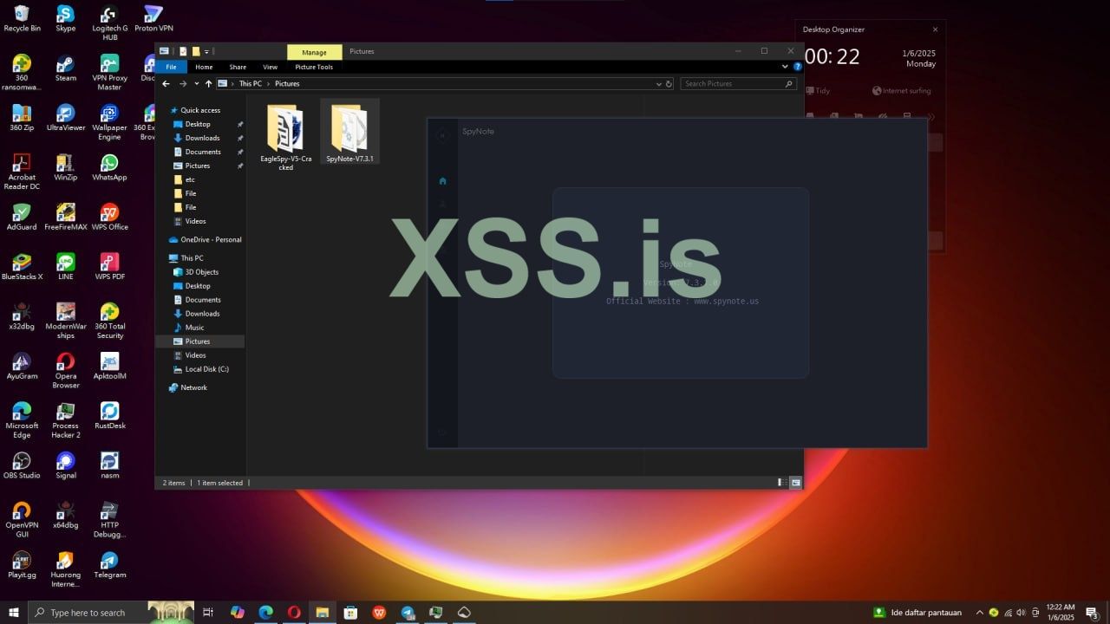Viewport: 1110px width, 624px height.
Task: Launch WhatsApp from the desktop
Action: [x=109, y=167]
